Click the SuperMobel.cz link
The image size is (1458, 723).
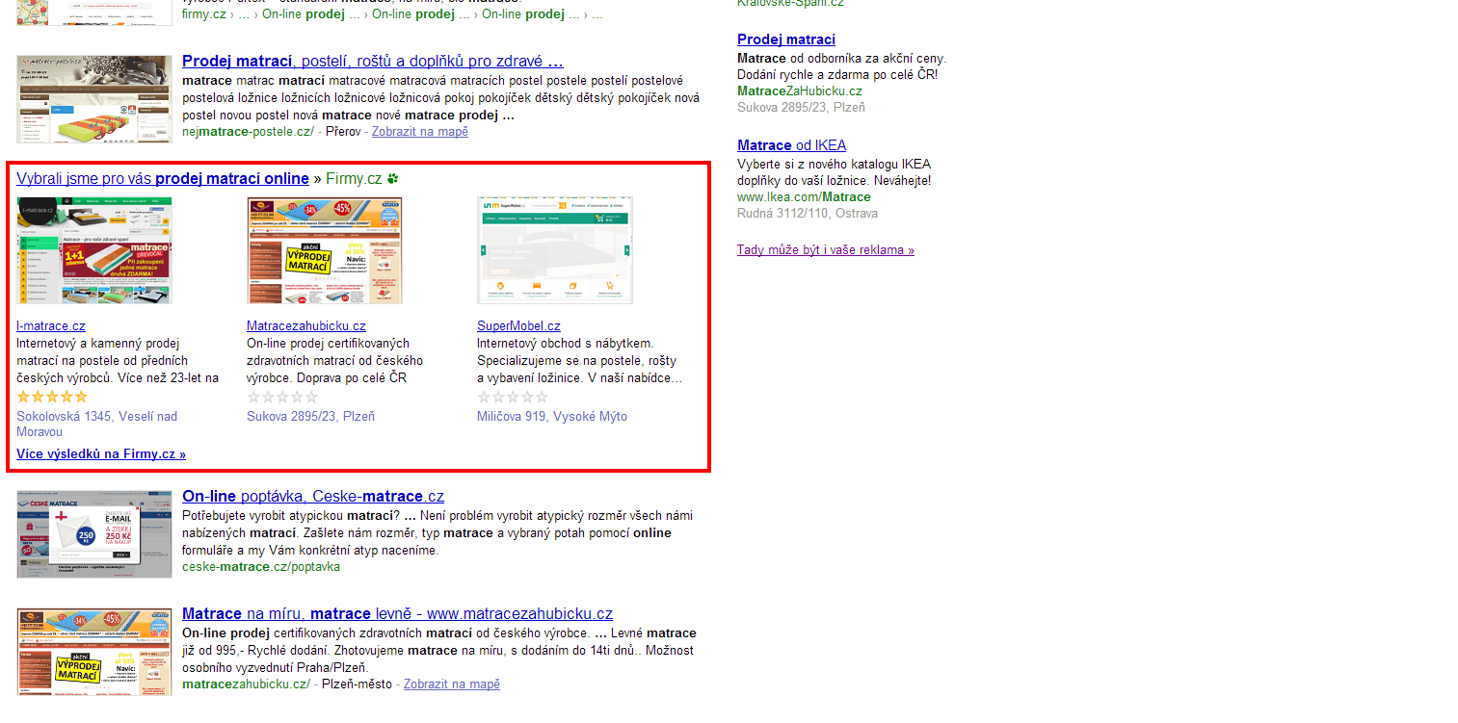(518, 326)
